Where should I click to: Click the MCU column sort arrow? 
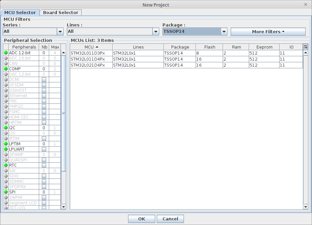97,47
